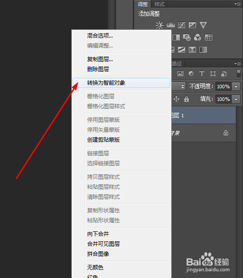Click the 添加调整 heading text

[x=149, y=14]
